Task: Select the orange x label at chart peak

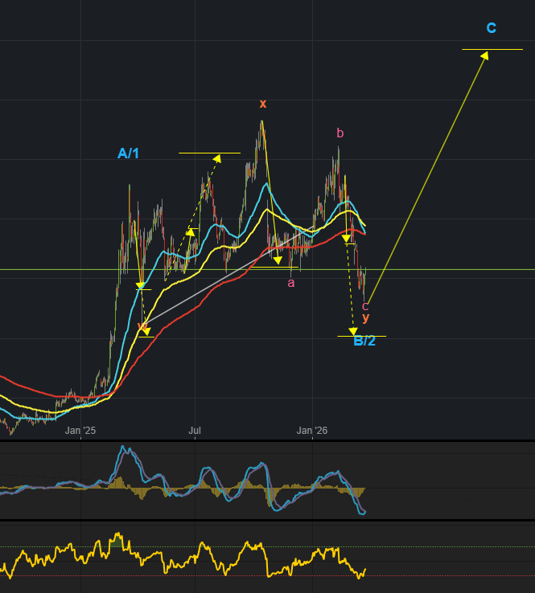Action: coord(262,104)
